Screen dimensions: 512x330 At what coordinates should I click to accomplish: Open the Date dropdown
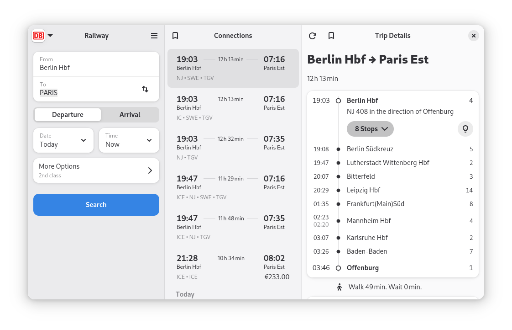pos(63,140)
